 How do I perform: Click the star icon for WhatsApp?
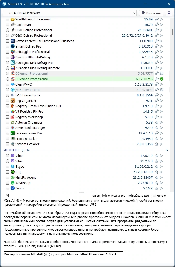click(x=157, y=183)
